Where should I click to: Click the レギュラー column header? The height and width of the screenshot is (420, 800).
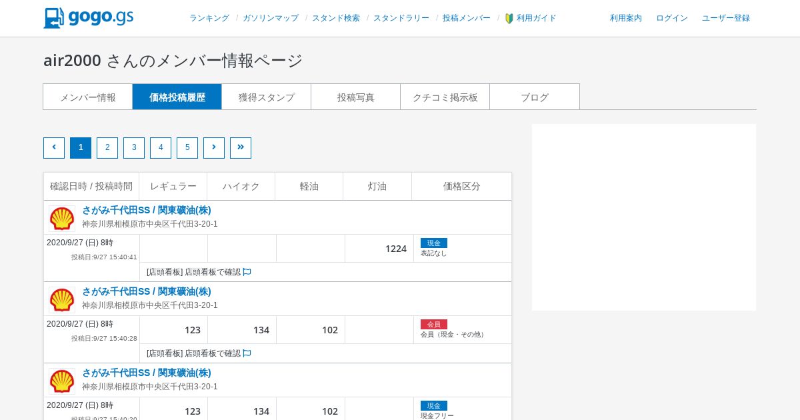[x=173, y=187]
